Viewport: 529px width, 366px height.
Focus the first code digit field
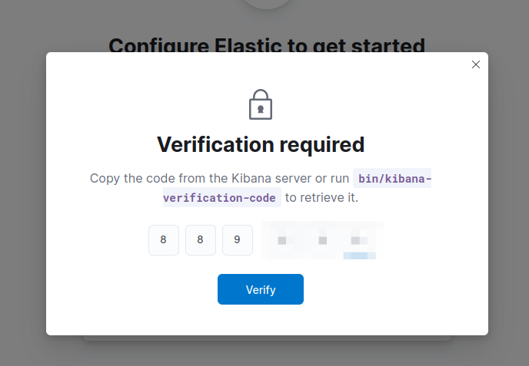click(x=164, y=240)
